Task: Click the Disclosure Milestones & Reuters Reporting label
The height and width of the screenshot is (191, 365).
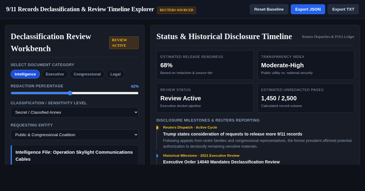Action: (x=208, y=120)
